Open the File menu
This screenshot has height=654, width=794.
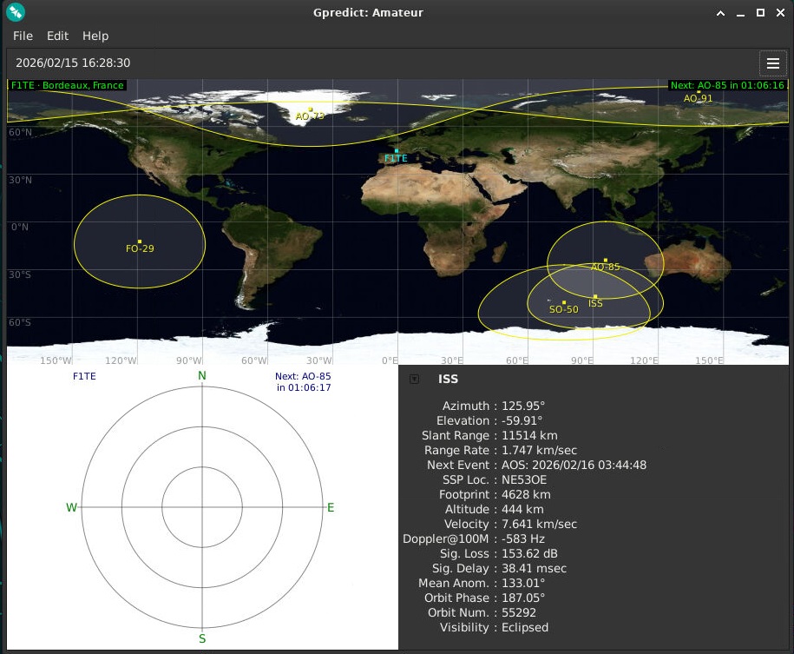23,36
